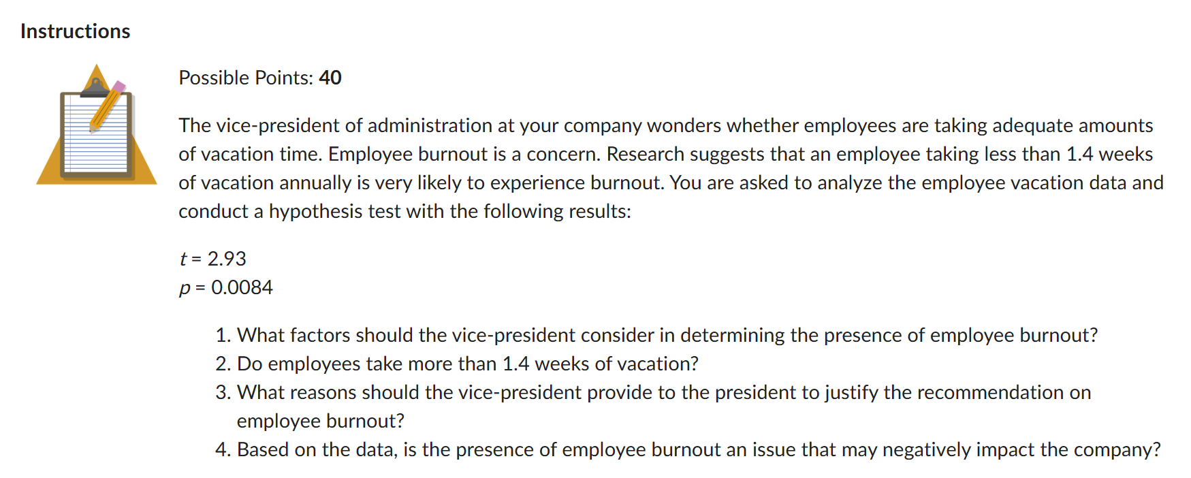The image size is (1191, 478).
Task: Click the list number 4 marker
Action: point(223,449)
